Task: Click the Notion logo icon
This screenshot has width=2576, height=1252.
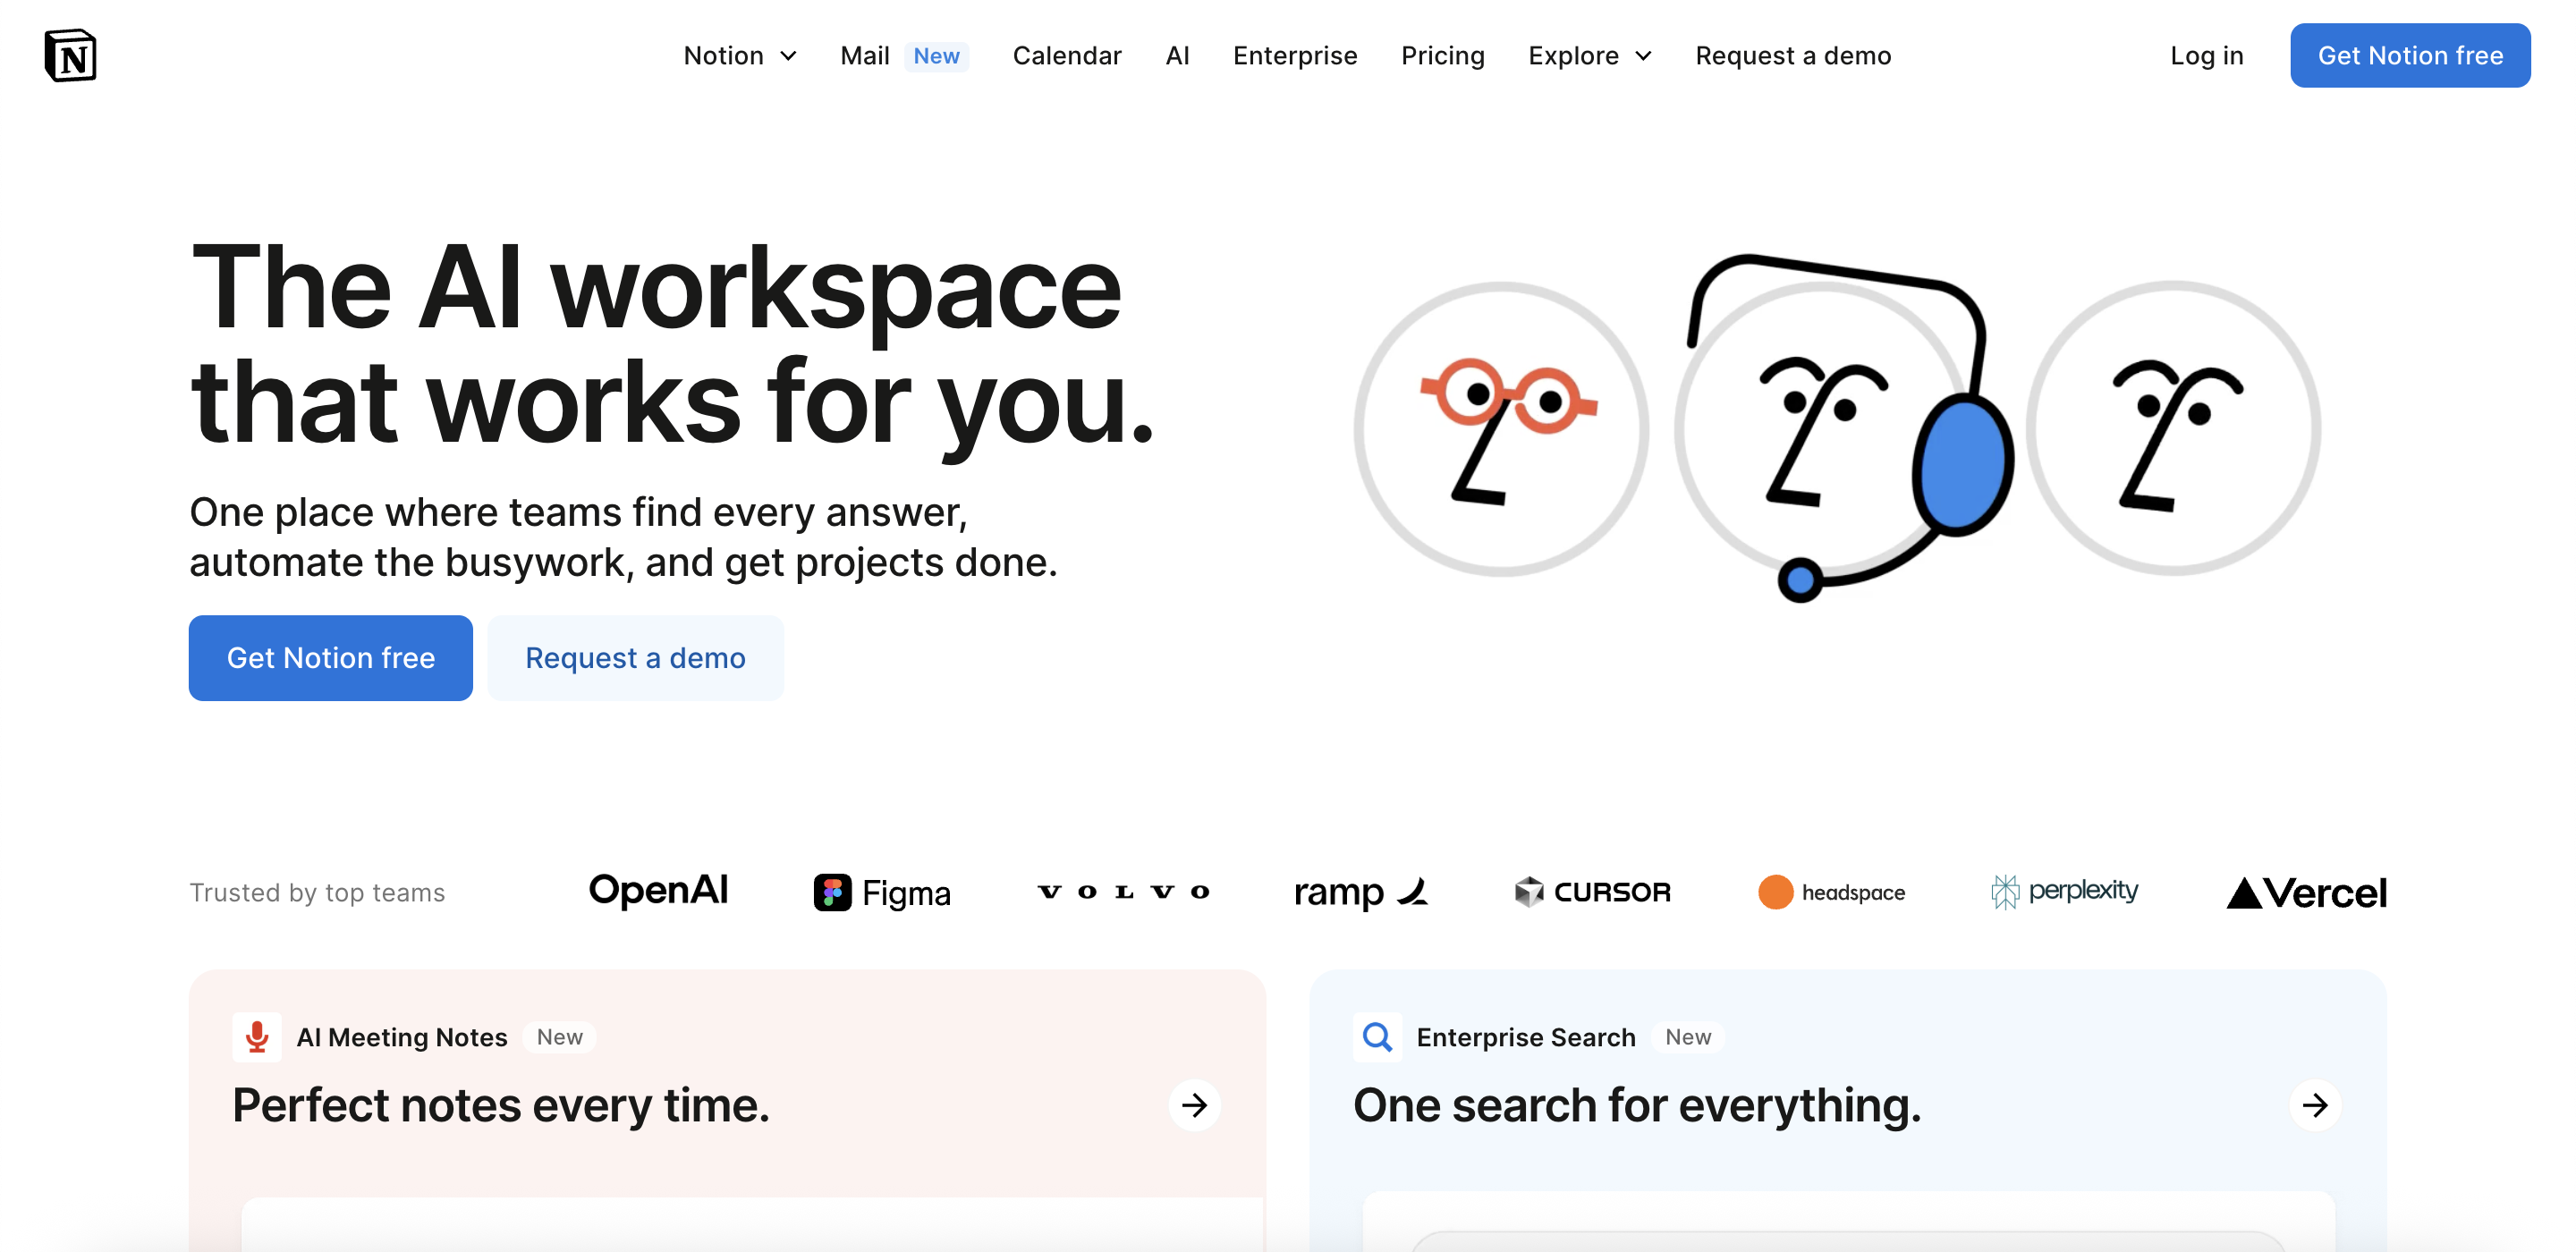Action: [70, 56]
